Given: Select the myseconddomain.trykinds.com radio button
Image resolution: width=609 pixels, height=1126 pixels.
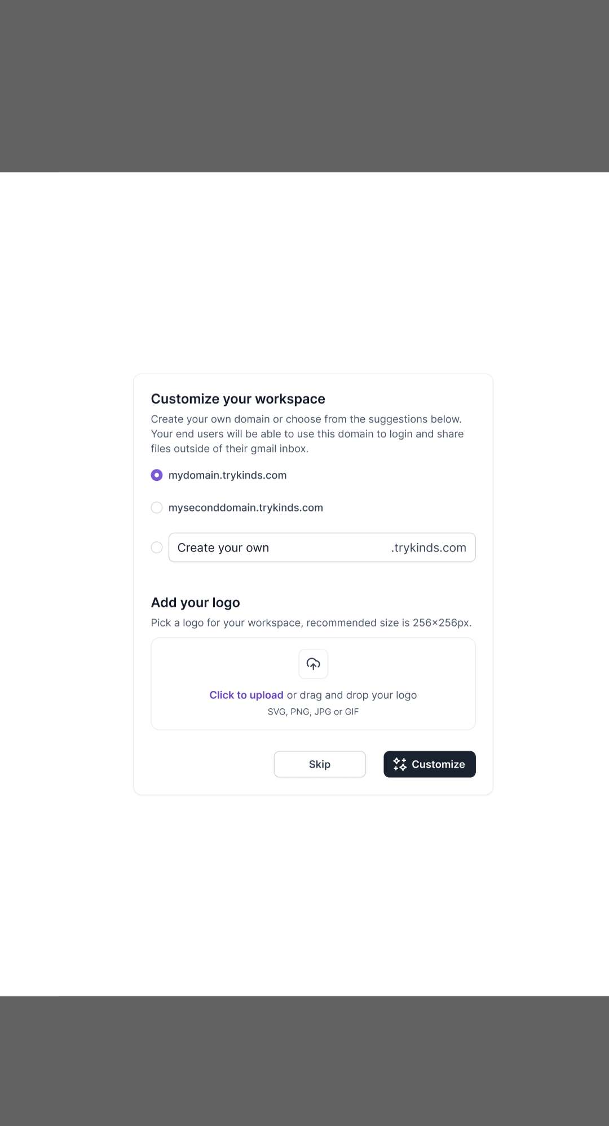Looking at the screenshot, I should [157, 507].
